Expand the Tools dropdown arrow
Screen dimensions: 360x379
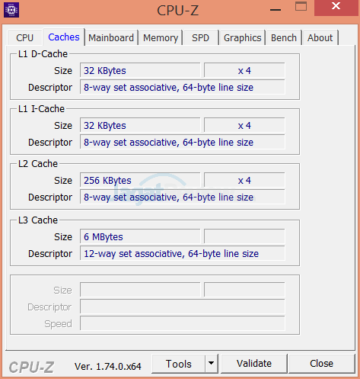[211, 364]
